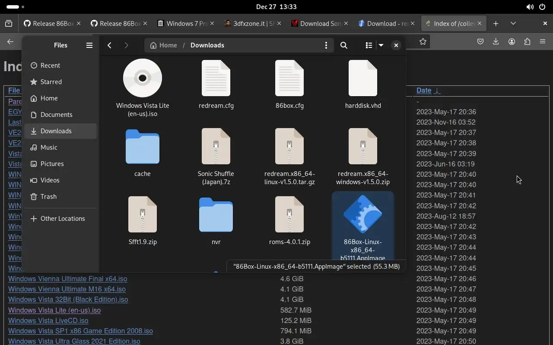Expand the view options dropdown arrow
This screenshot has width=553, height=345.
coord(381,45)
